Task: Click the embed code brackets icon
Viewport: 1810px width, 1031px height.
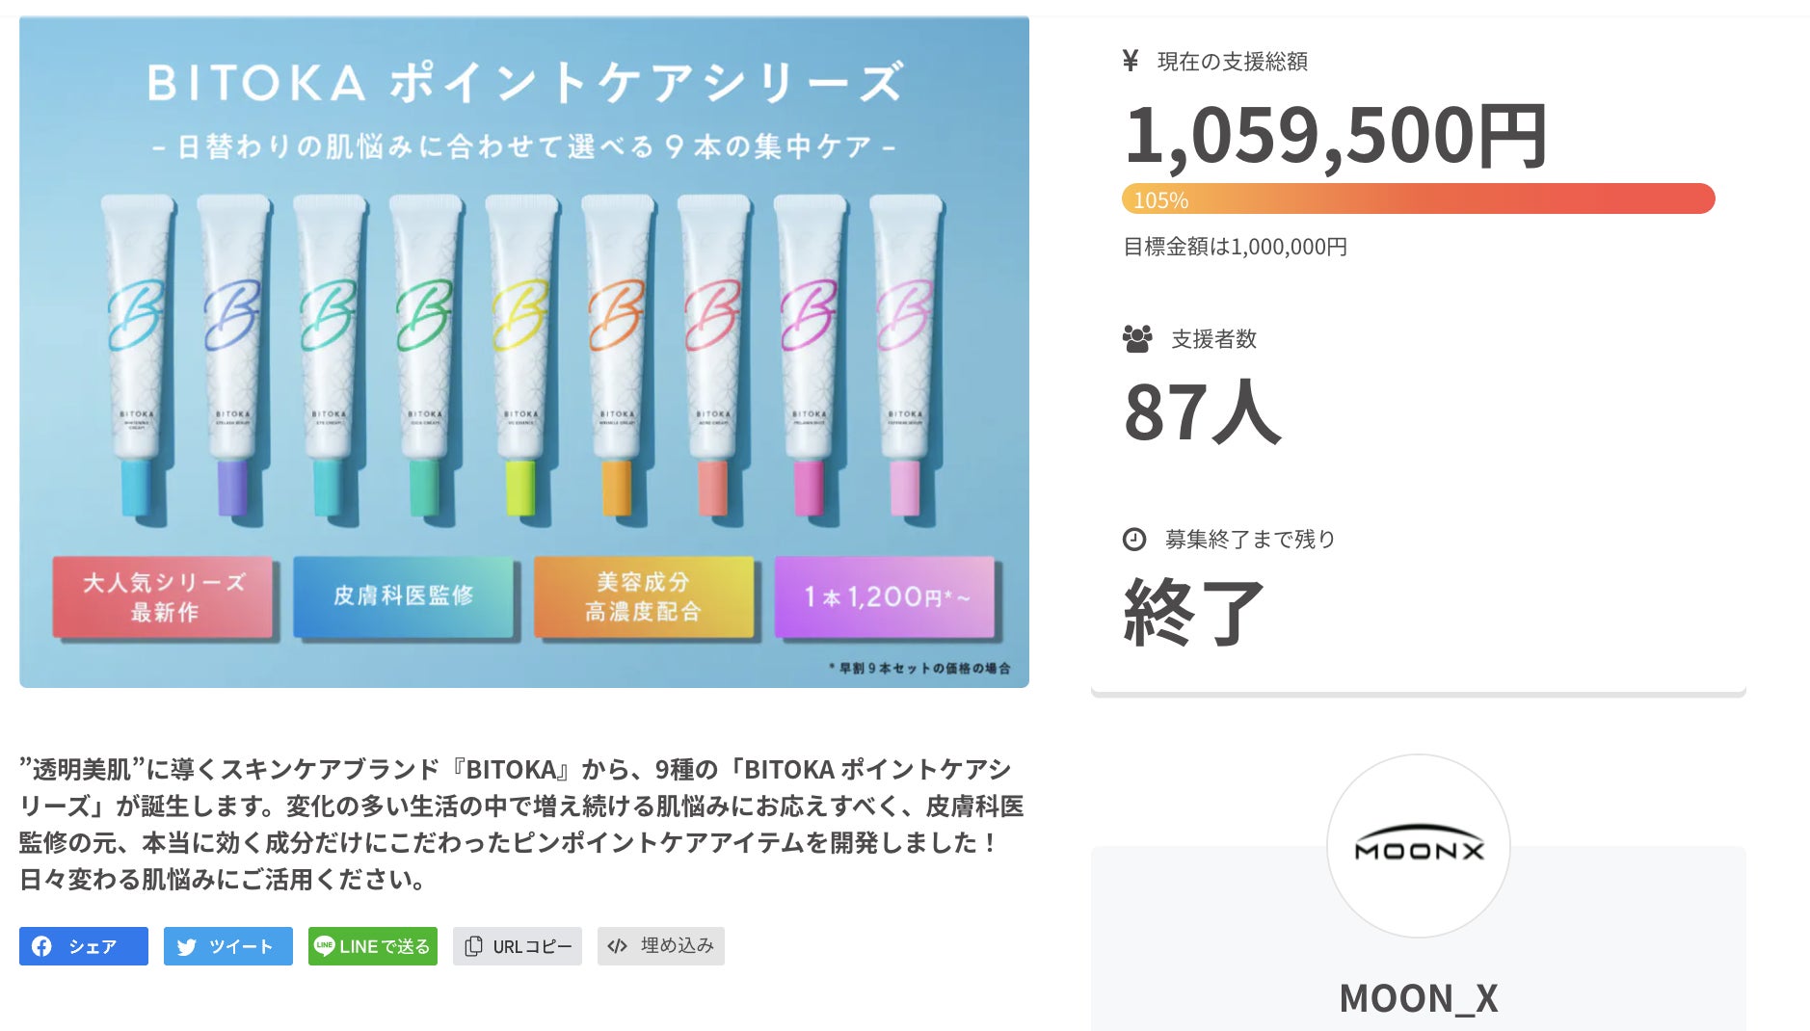Action: (x=618, y=946)
